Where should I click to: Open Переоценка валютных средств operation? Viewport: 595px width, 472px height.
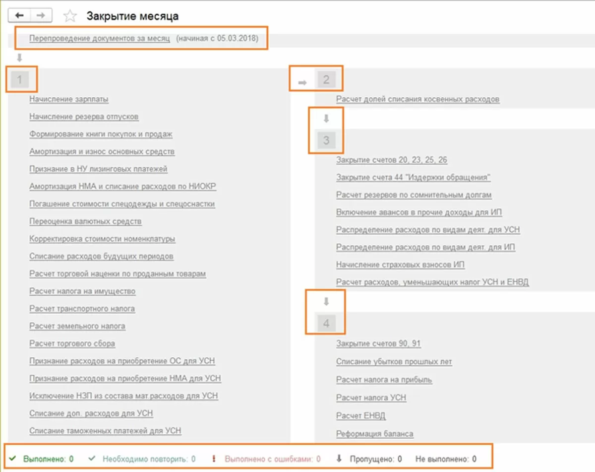(85, 221)
